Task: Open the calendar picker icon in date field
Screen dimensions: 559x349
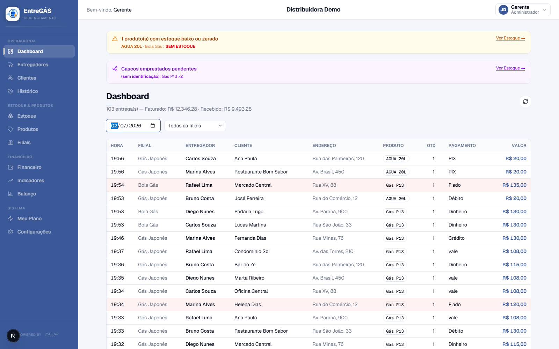Action: (153, 126)
